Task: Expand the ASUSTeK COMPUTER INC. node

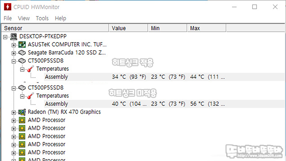Action: [x=14, y=45]
